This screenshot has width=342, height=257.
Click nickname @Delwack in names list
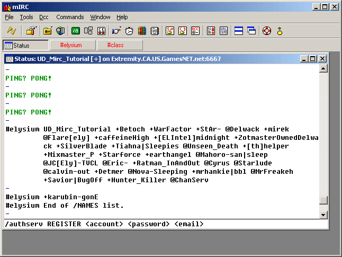(242, 129)
